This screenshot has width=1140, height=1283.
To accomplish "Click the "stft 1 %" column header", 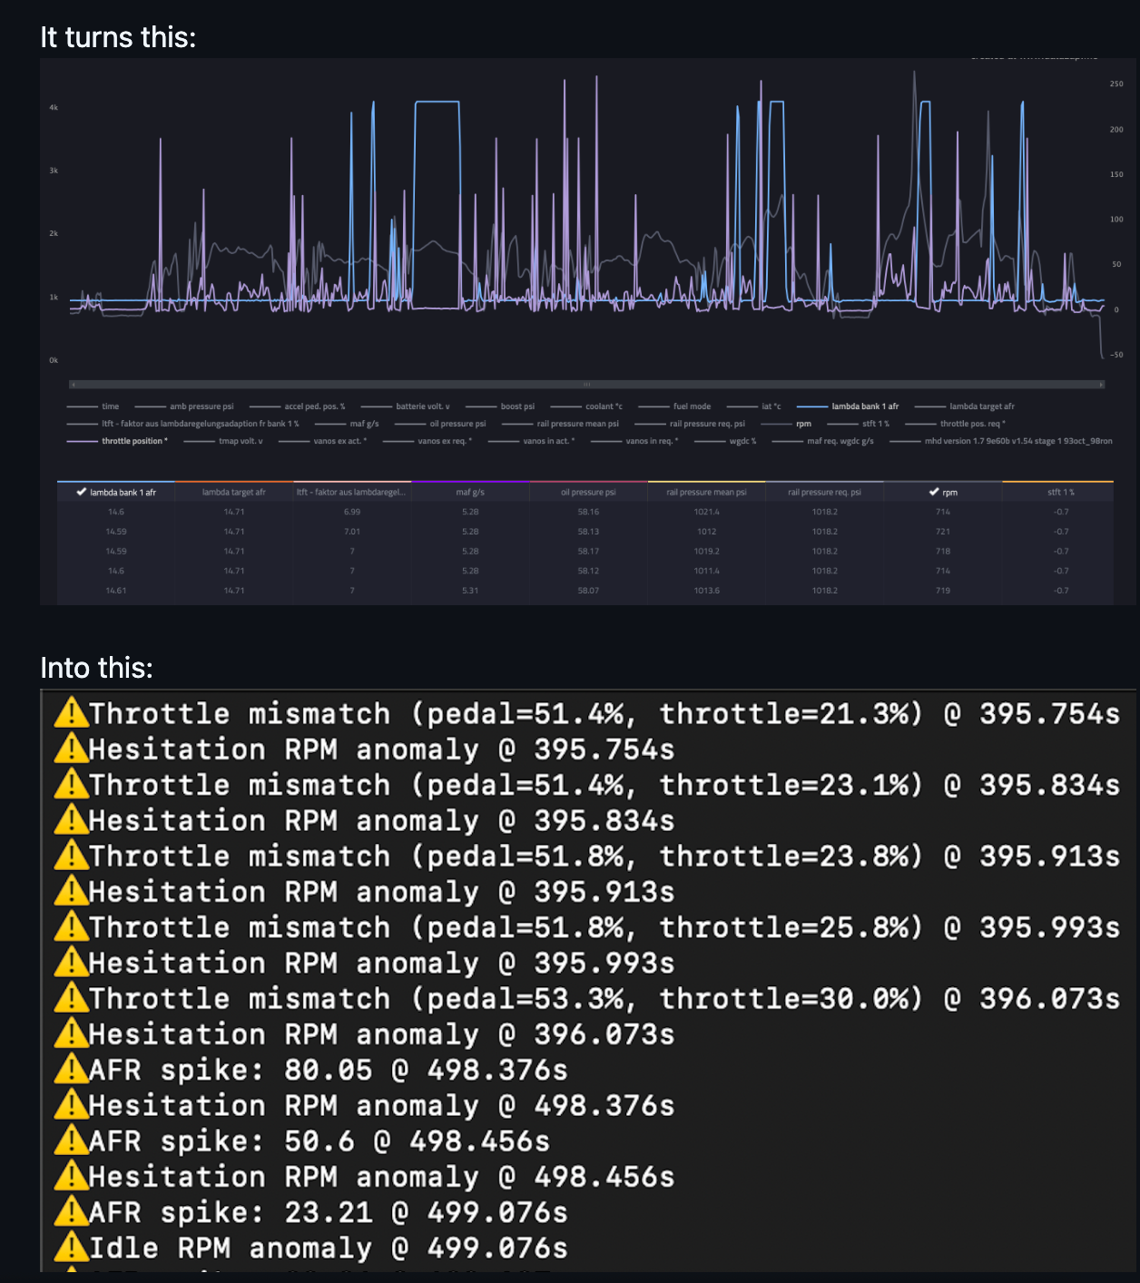I will click(x=1060, y=492).
